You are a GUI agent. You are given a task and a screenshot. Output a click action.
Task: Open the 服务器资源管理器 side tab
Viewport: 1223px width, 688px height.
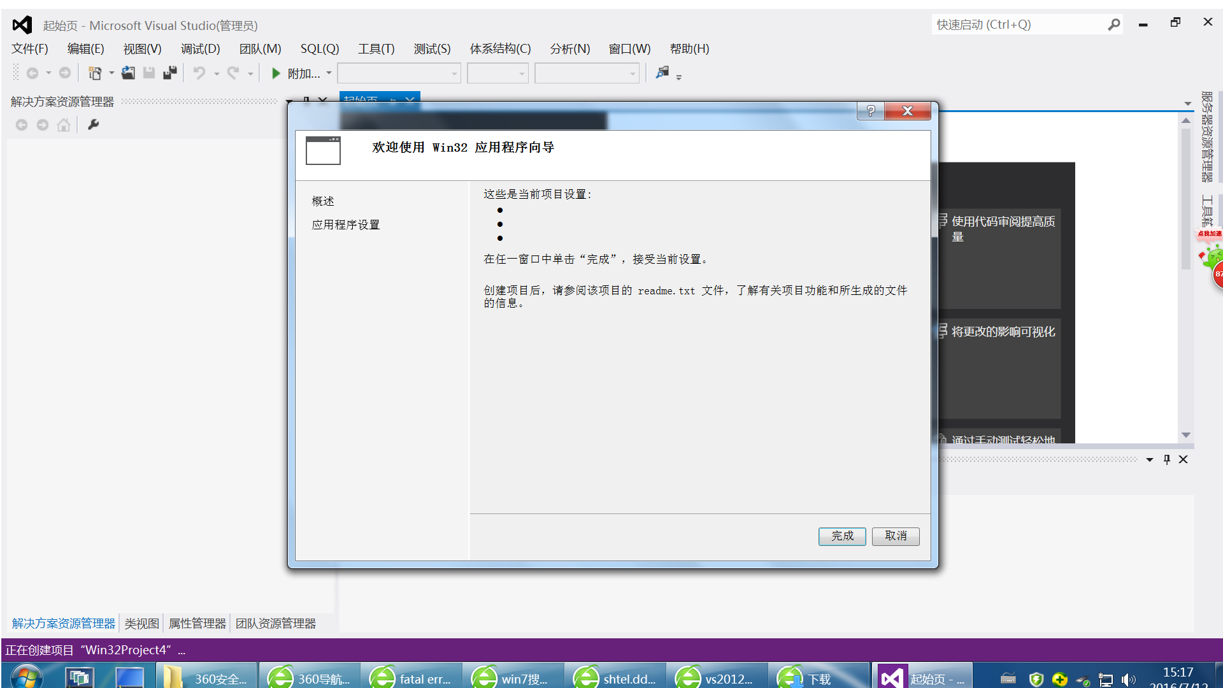pyautogui.click(x=1207, y=136)
